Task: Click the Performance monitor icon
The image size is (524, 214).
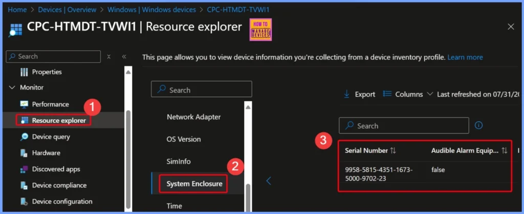Action: click(24, 104)
